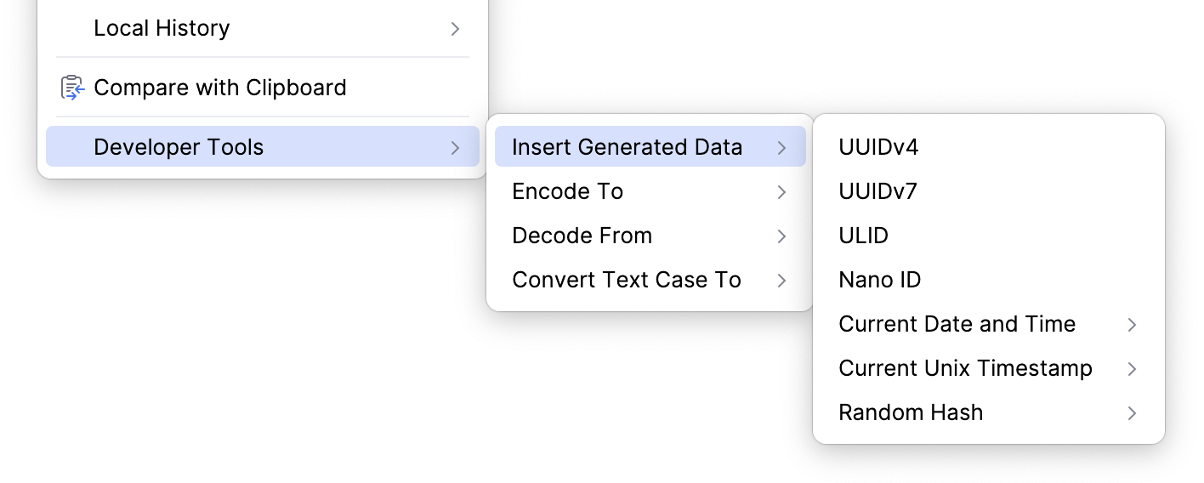This screenshot has height=483, width=1204.
Task: Expand the Random Hash chevron arrow
Action: coord(1132,413)
